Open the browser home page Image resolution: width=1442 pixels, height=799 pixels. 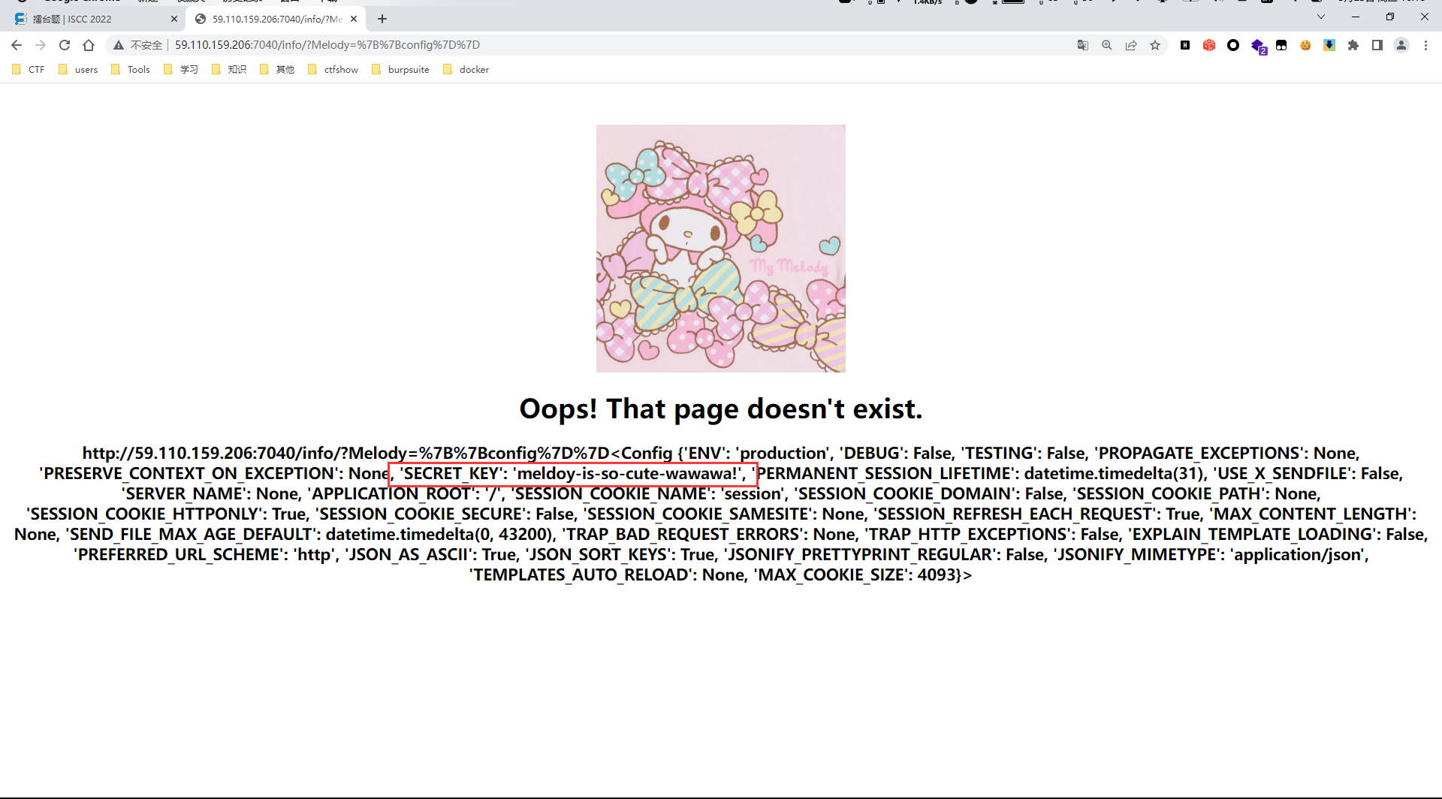(89, 45)
